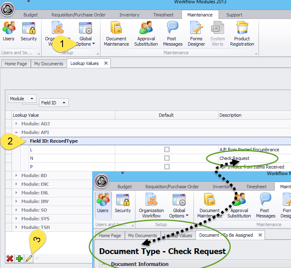Expand the Module: ADJ group

click(x=16, y=124)
